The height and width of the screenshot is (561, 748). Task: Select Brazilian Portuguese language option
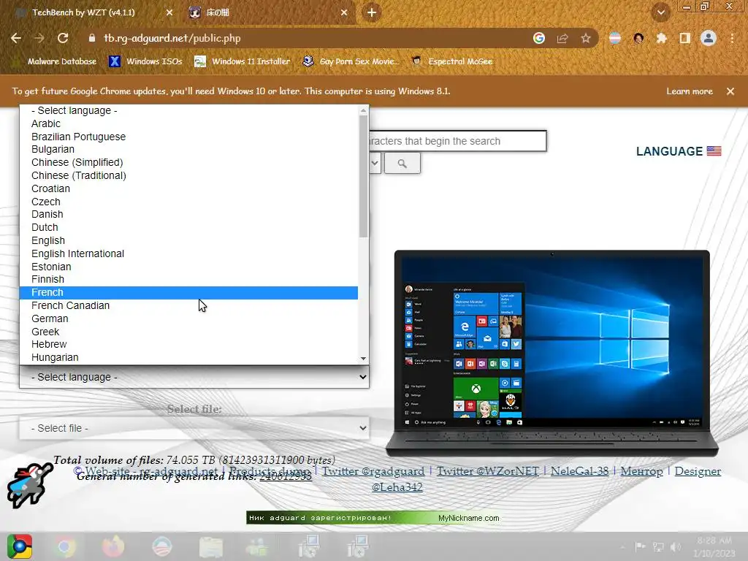188,137
